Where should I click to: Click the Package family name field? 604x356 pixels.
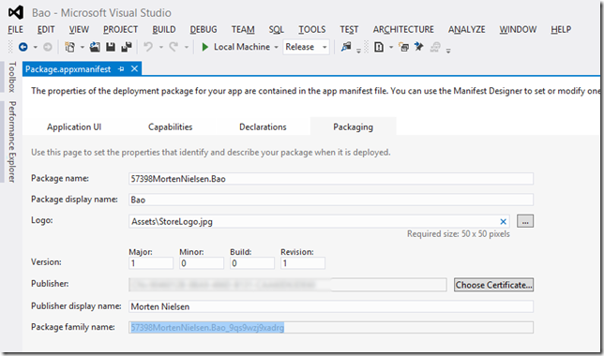click(x=331, y=328)
